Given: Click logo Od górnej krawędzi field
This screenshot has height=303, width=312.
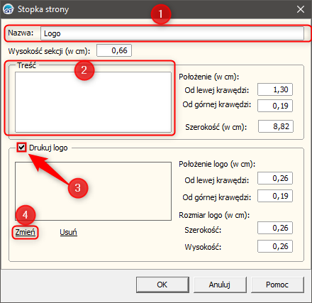Looking at the screenshot, I should 275,196.
